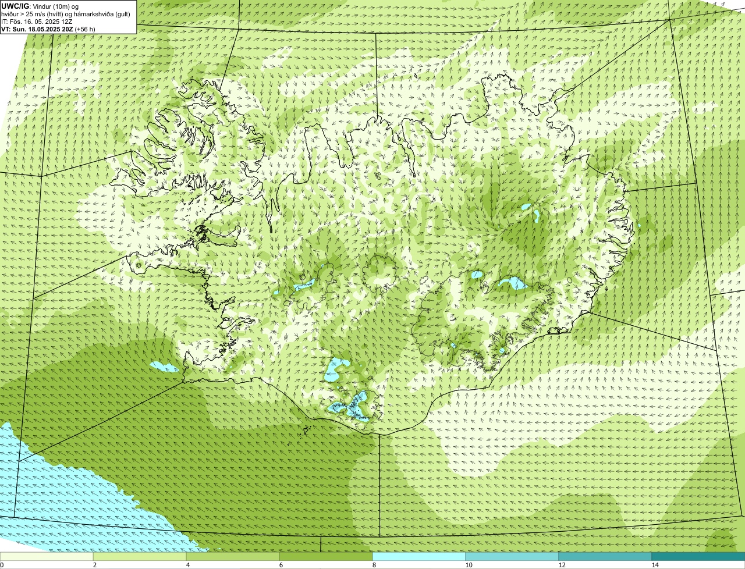Click the palest 0–2 m/s legend swatch

tap(47, 556)
